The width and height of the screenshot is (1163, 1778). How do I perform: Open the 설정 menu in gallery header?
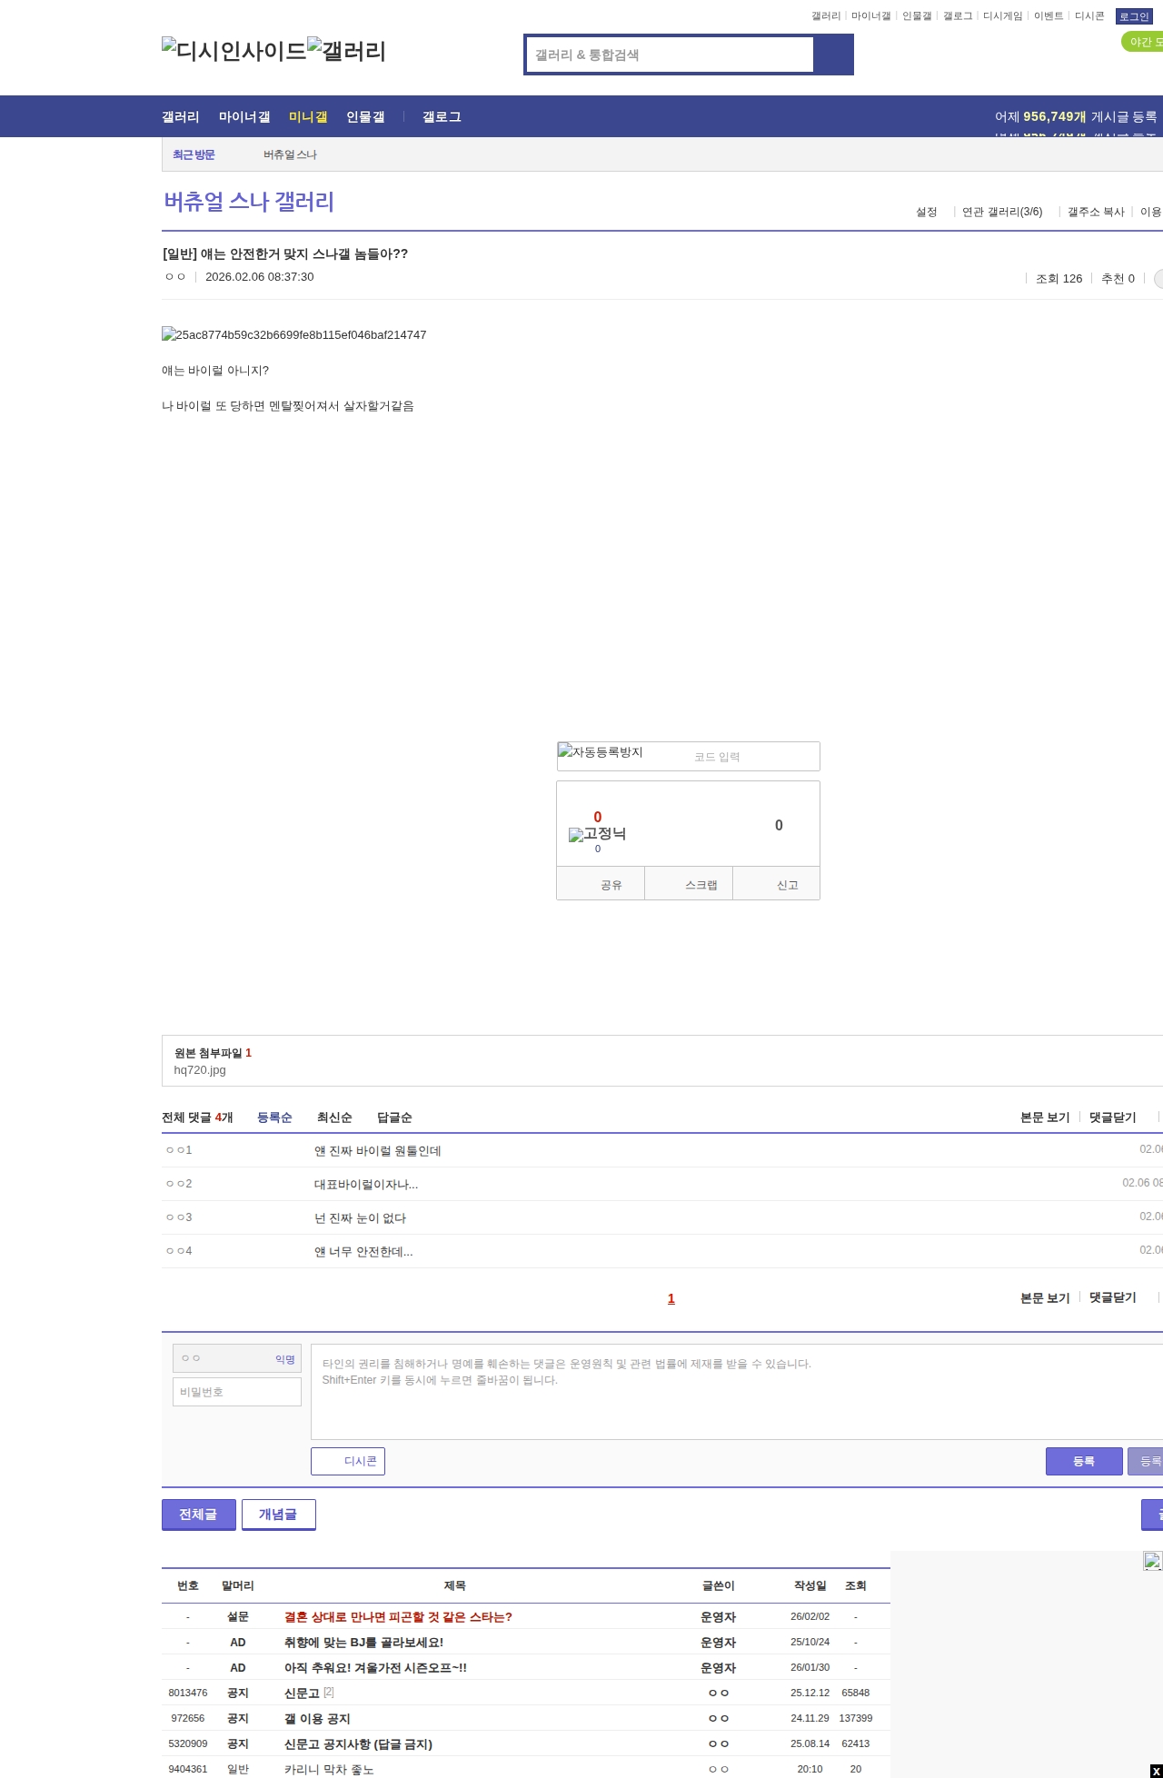click(926, 212)
